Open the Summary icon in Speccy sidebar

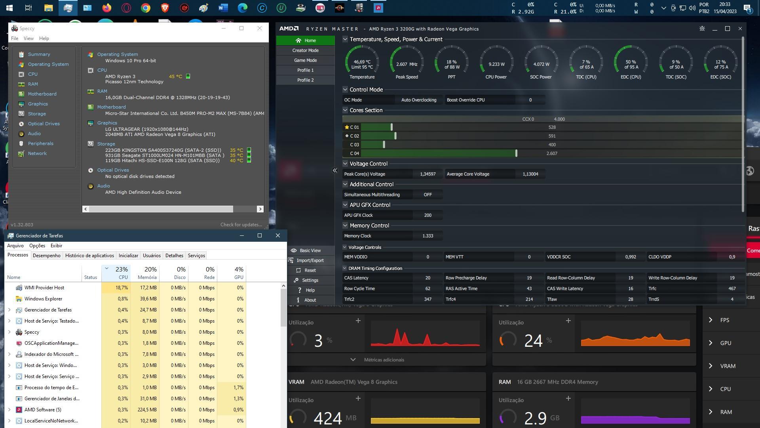[21, 54]
